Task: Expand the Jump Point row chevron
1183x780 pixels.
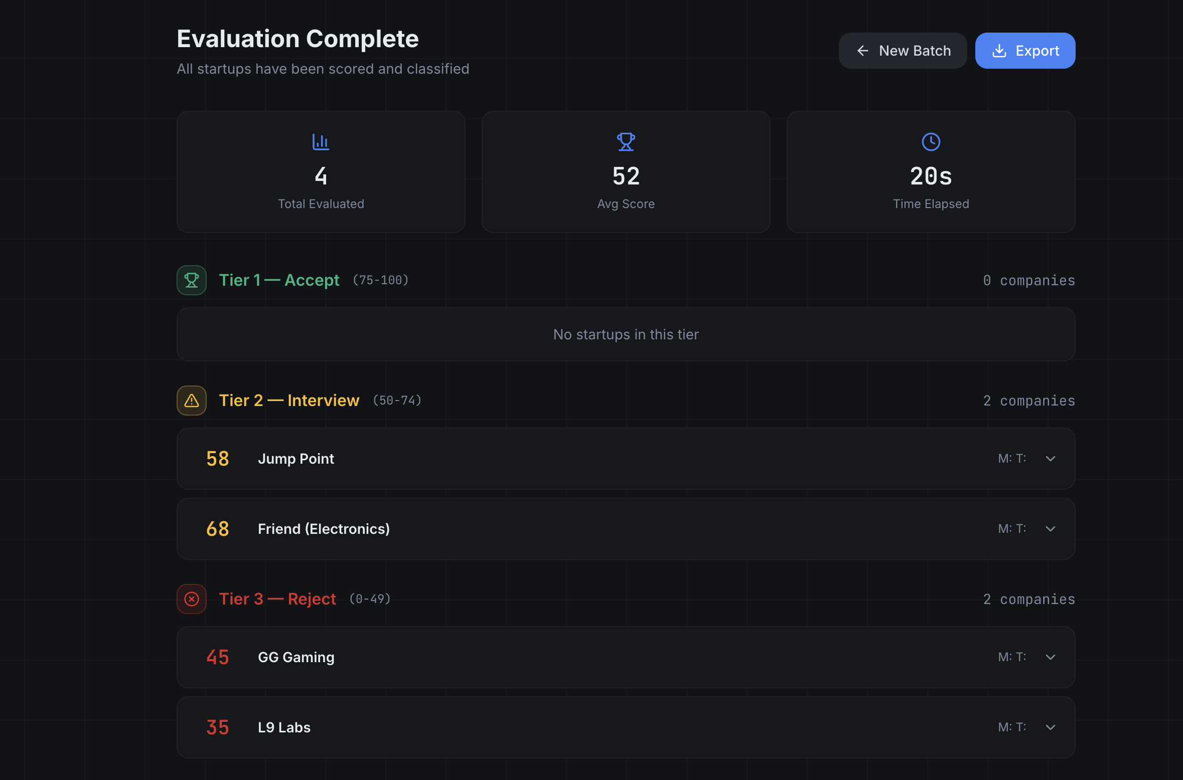Action: pyautogui.click(x=1051, y=459)
